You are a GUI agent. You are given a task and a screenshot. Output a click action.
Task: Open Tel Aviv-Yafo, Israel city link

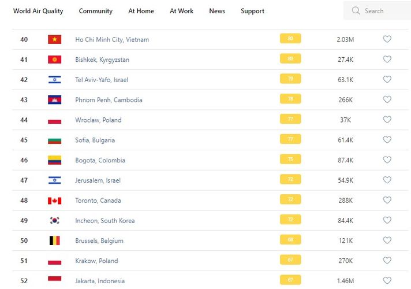102,80
